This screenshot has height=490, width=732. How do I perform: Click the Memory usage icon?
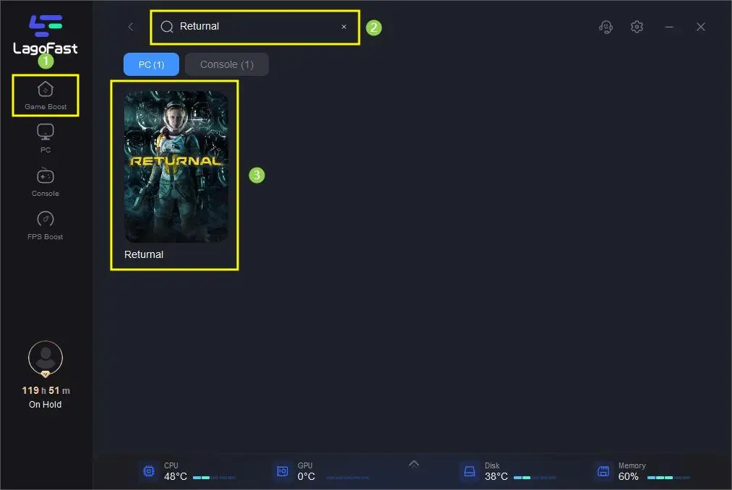[x=603, y=471]
